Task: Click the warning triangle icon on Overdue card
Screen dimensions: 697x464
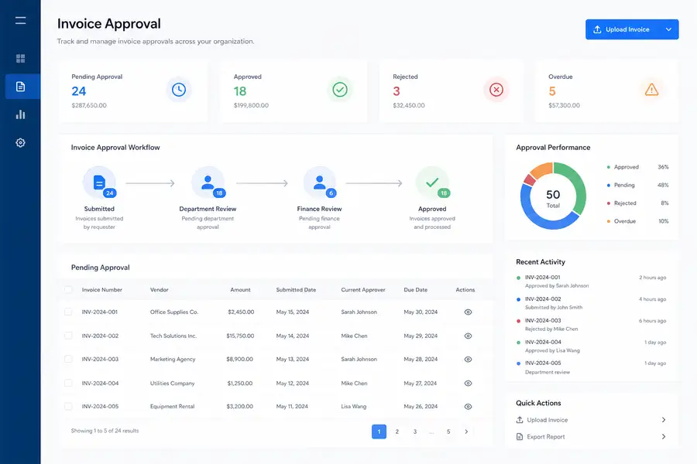Action: 651,90
